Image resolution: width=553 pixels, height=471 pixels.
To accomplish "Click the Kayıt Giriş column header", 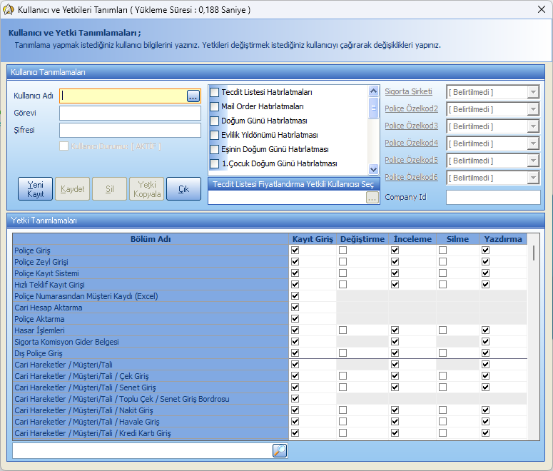I will (313, 239).
